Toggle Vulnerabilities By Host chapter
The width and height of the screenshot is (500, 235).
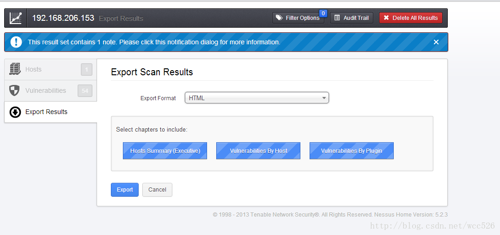point(258,151)
